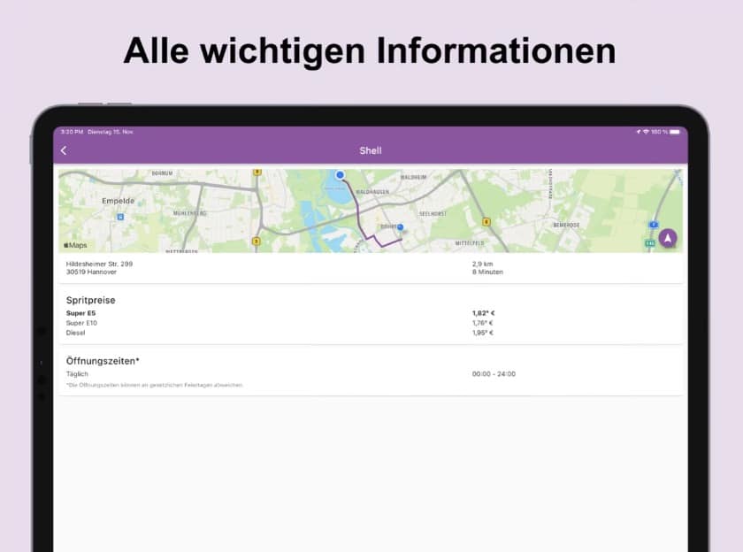Click the Bemerode label on the map

pyautogui.click(x=566, y=225)
